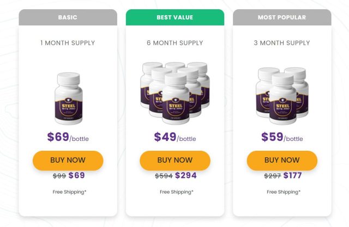Select the single bottle product image
This screenshot has height=227, width=349.
click(x=69, y=99)
